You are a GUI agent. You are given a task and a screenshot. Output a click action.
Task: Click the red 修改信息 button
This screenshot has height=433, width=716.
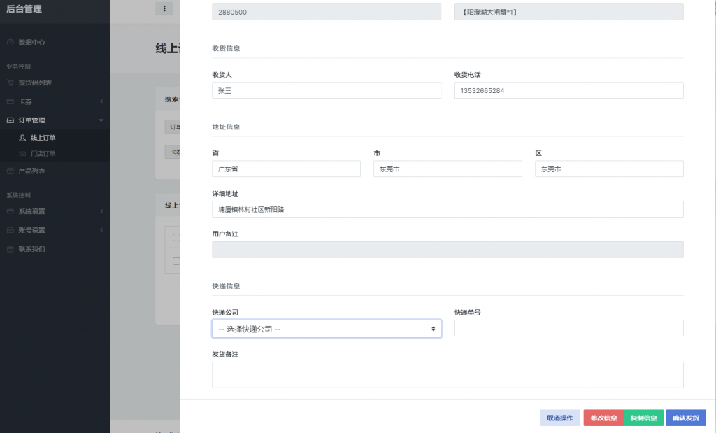click(603, 418)
